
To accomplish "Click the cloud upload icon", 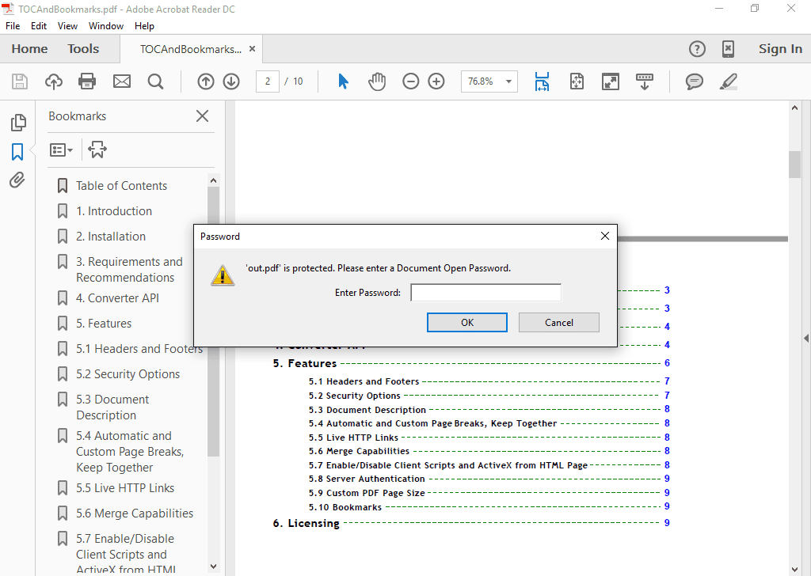I will (54, 81).
